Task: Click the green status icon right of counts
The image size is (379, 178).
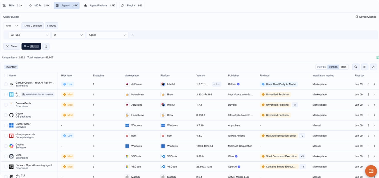Action: tap(377, 57)
